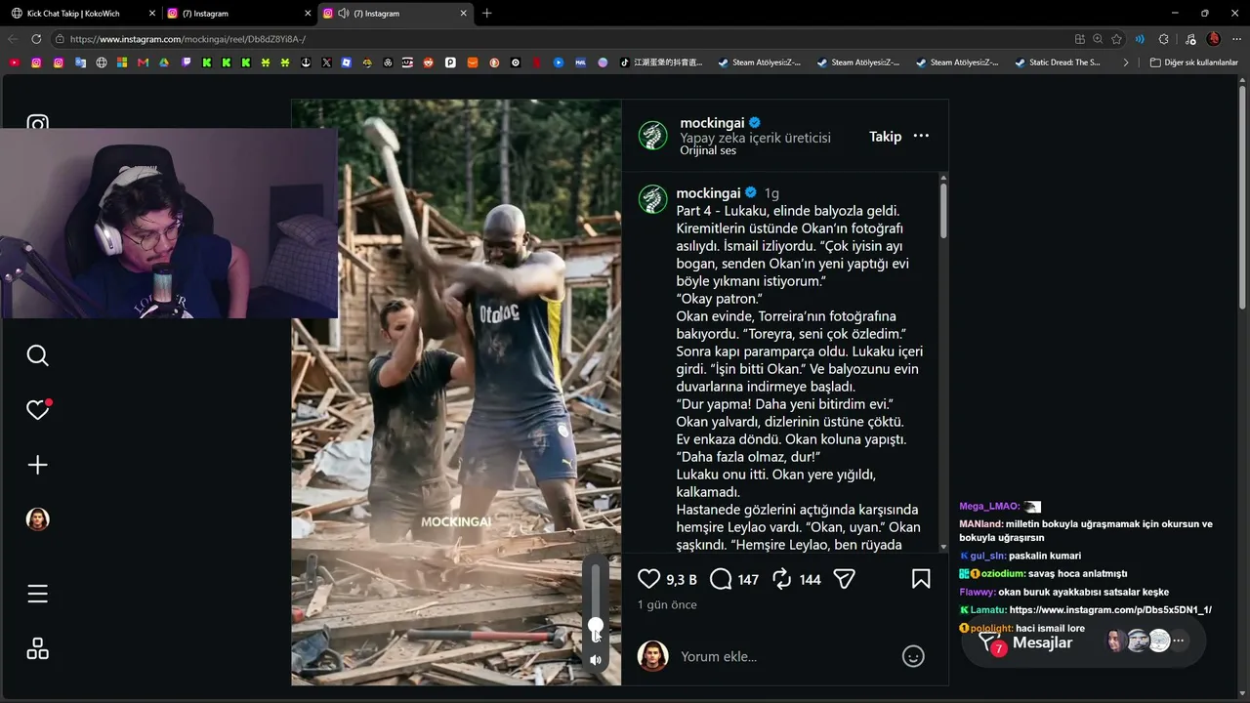The width and height of the screenshot is (1250, 703).
Task: Open own profile avatar in Instagram sidebar
Action: (37, 519)
